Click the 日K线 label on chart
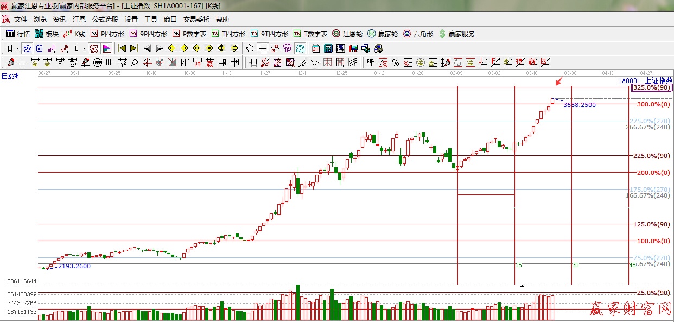Screen dimensions: 674x322 point(10,77)
